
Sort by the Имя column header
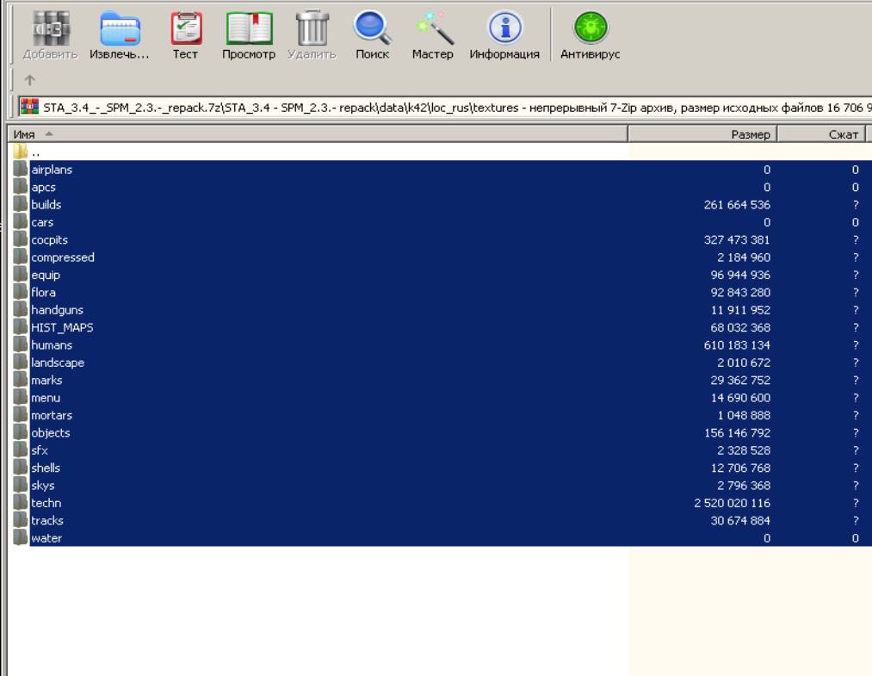pyautogui.click(x=318, y=134)
